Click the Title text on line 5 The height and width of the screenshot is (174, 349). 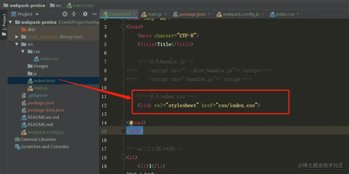tap(164, 44)
